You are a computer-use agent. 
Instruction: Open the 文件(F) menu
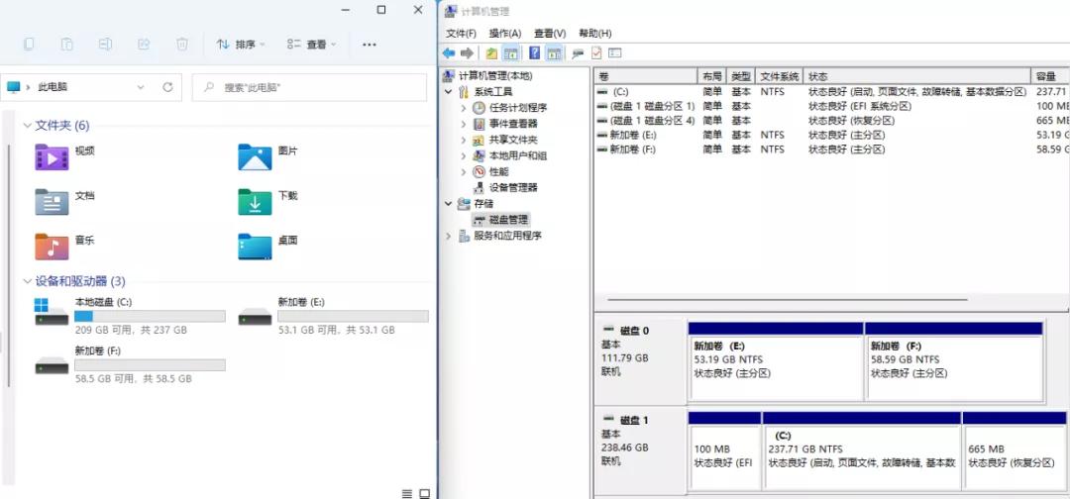(x=462, y=33)
